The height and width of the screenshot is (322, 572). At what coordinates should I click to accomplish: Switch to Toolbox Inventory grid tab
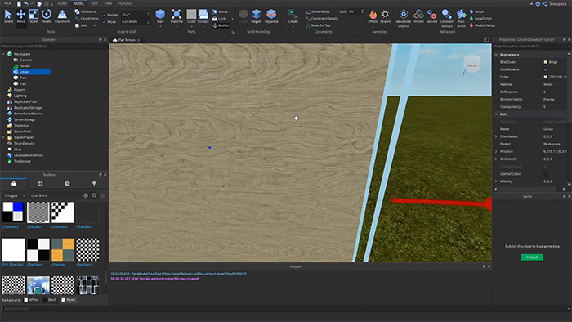tap(41, 183)
